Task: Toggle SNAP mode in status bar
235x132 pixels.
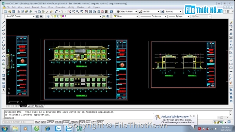Action: click(37, 122)
